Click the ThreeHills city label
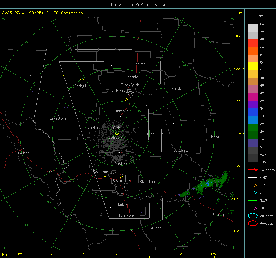 154,134
